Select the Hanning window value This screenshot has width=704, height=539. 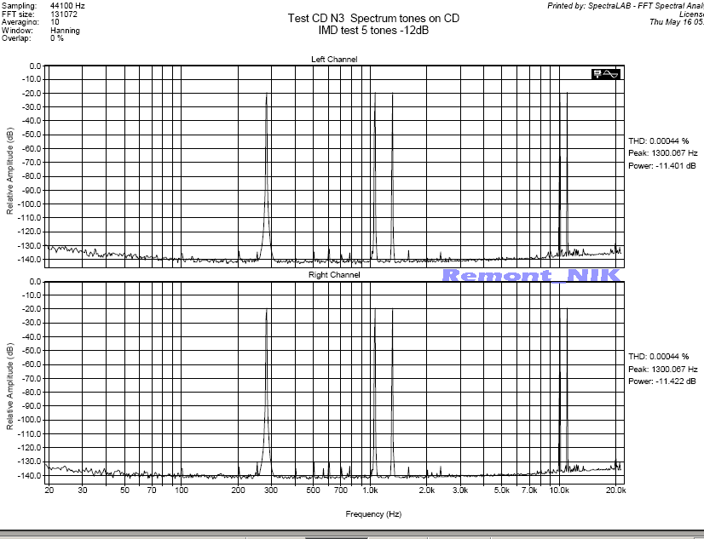pos(66,31)
